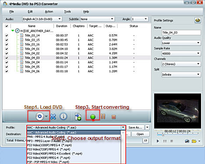Image resolution: width=205 pixels, height=164 pixels.
Task: Pause the preview player
Action: (165, 141)
